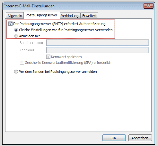Image resolution: width=158 pixels, height=146 pixels.
Task: Select the Postausgangsserver tab
Action: [41, 15]
